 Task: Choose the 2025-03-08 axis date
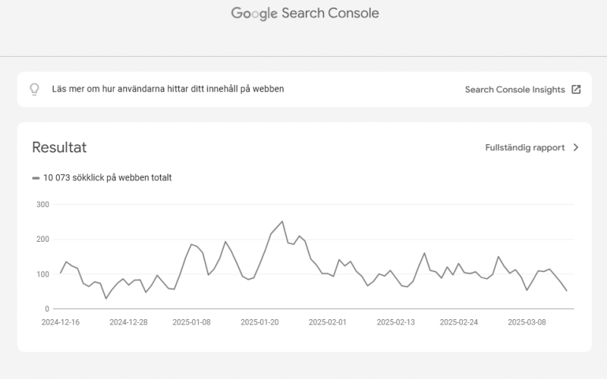526,322
